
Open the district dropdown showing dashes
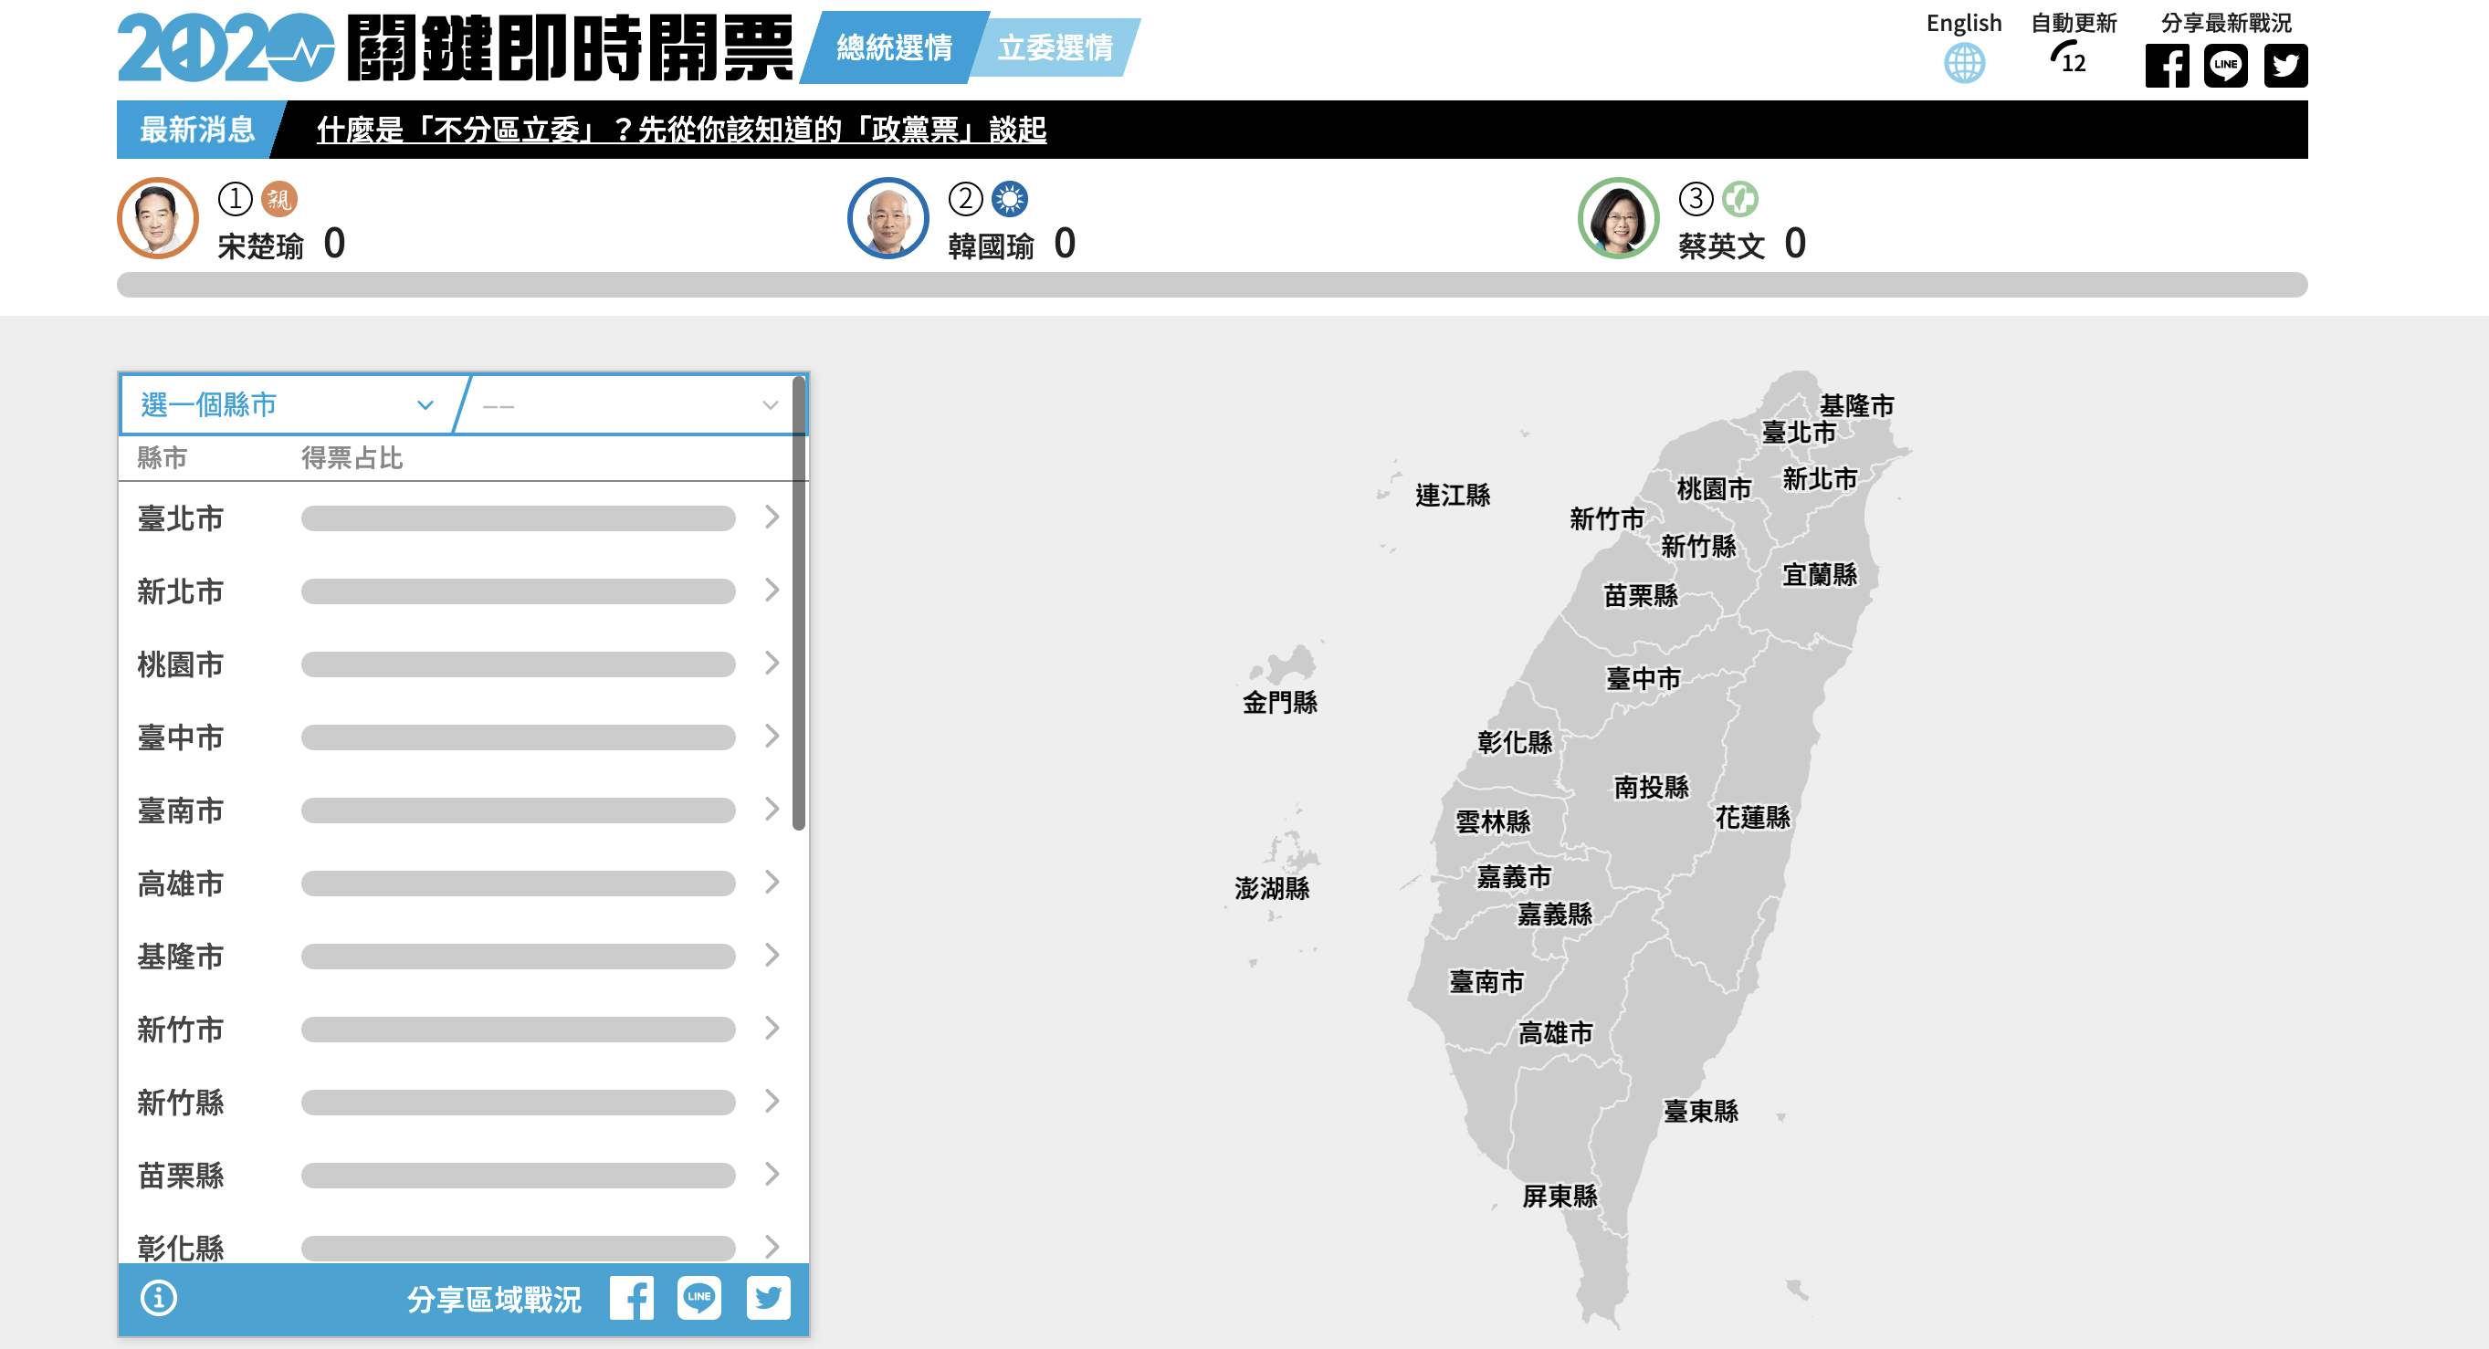pyautogui.click(x=630, y=405)
